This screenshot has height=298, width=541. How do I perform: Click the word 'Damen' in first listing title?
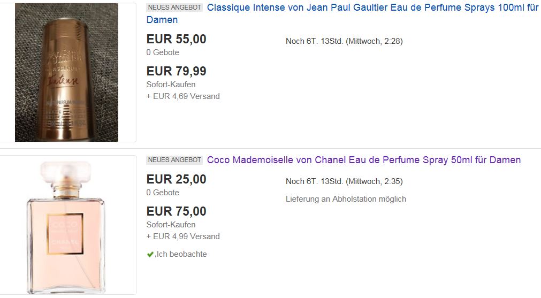[x=162, y=20]
